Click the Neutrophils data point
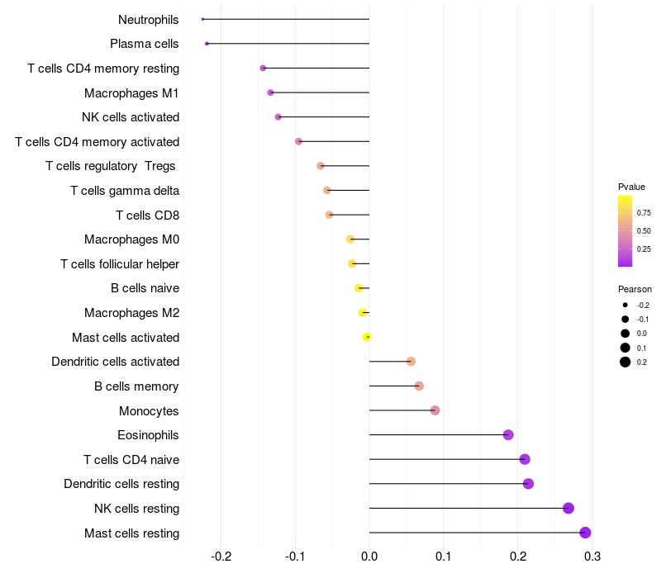 [x=202, y=19]
